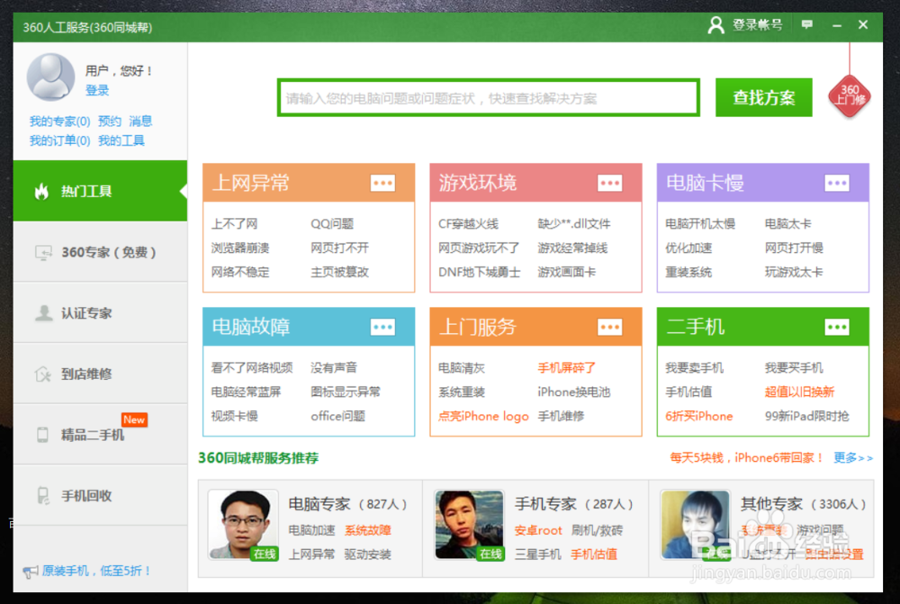
Task: Go to 到店维修 sidebar tab
Action: tap(101, 374)
